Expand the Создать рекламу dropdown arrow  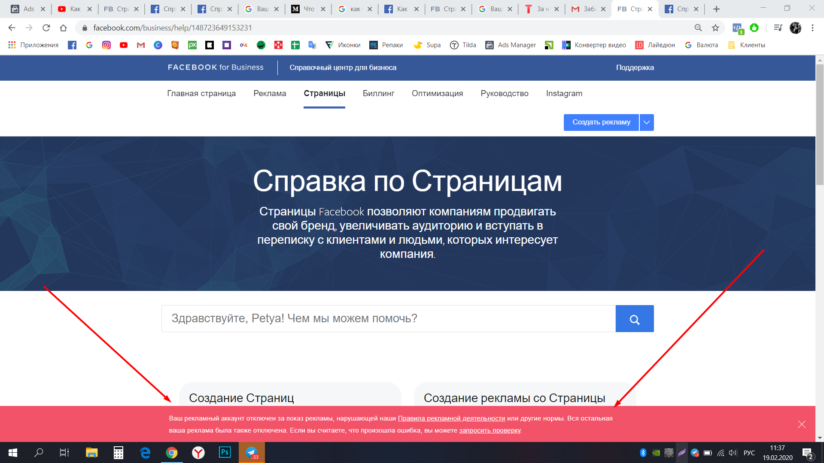coord(647,122)
